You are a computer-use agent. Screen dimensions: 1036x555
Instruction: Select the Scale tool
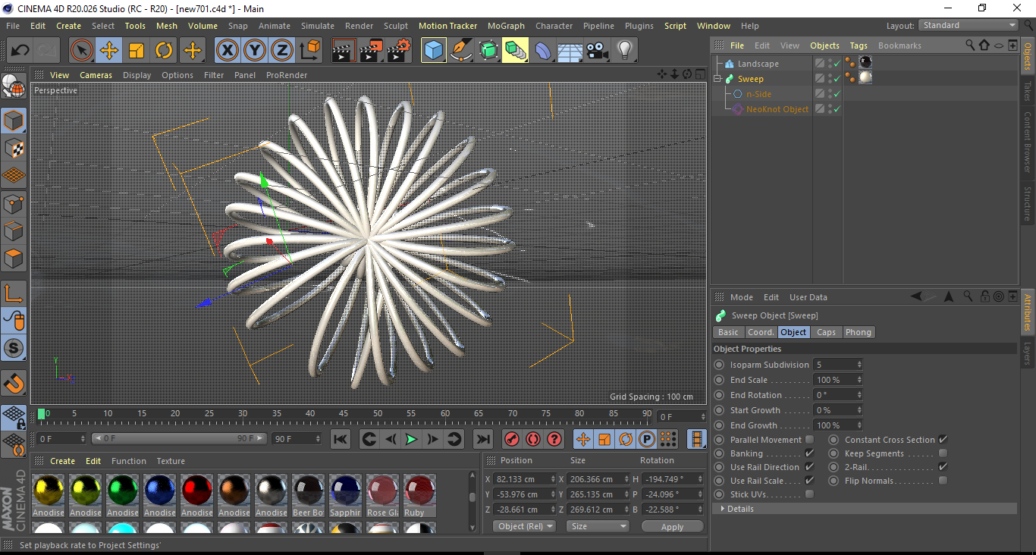point(137,51)
